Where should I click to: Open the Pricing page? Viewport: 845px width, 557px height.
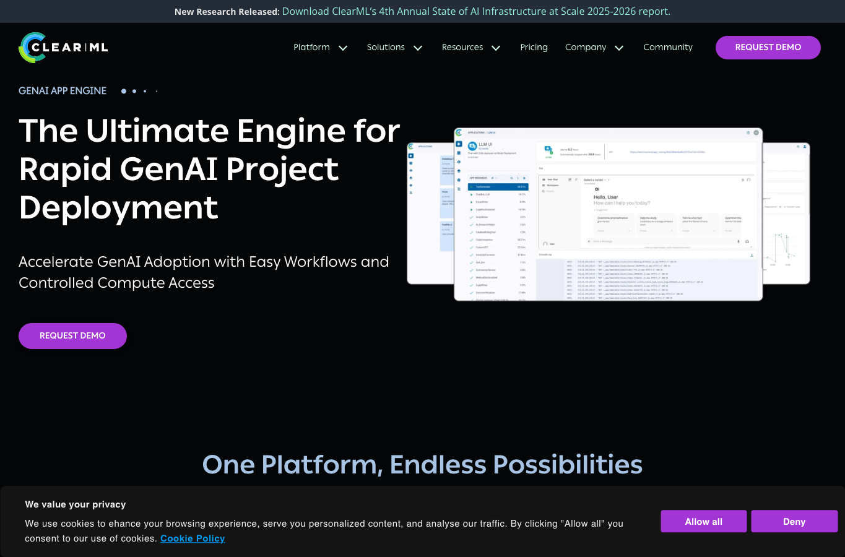(534, 47)
